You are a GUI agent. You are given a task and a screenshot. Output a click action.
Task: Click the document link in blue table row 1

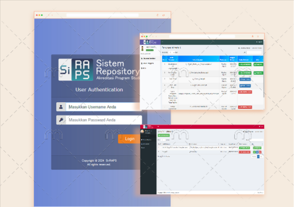(199, 64)
